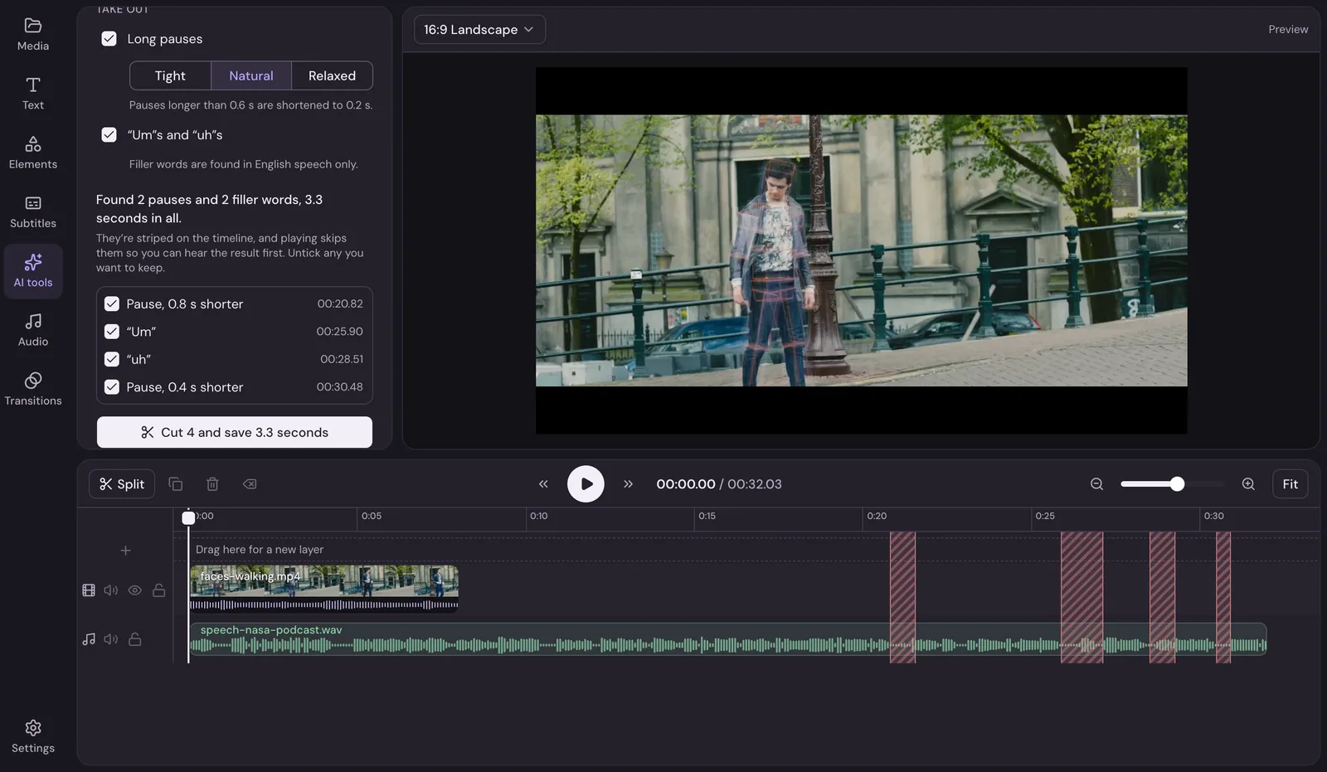Untick the "Um" item at 00:25.90
Image resolution: width=1327 pixels, height=772 pixels.
click(112, 332)
